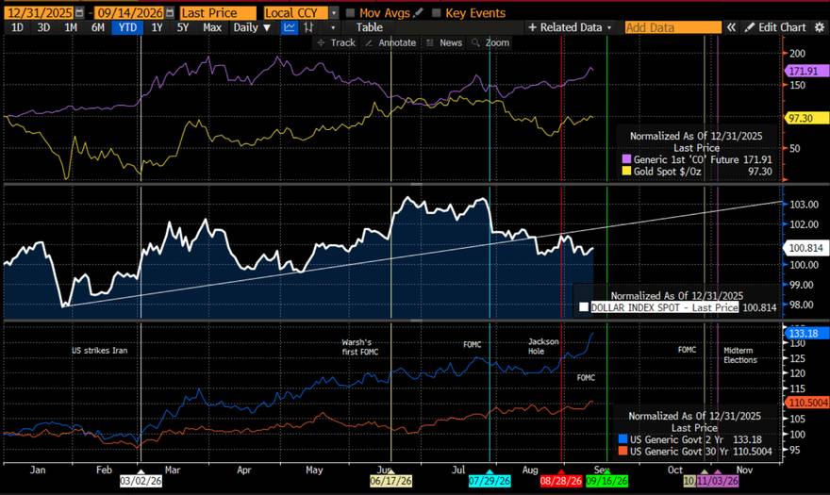Open the end date calendar picker icon
Image resolution: width=830 pixels, height=495 pixels.
[x=170, y=12]
